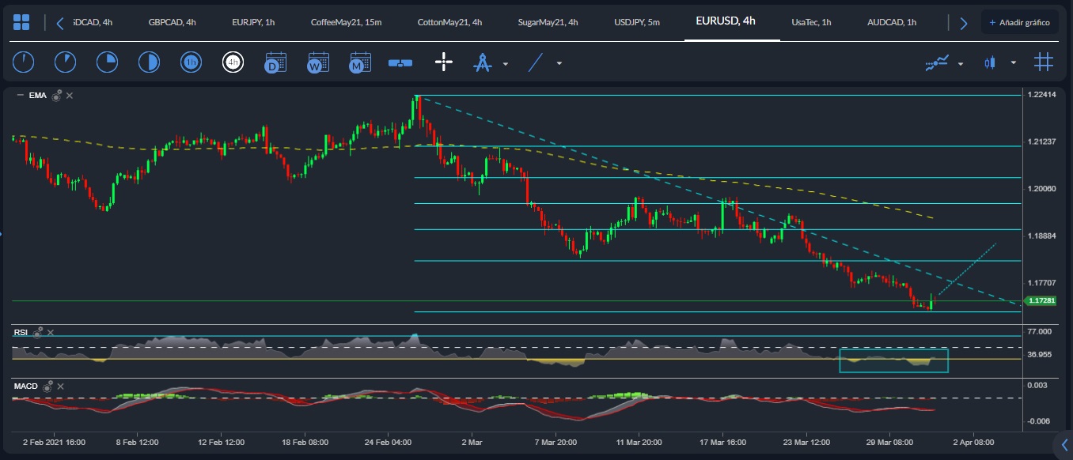The image size is (1073, 460).
Task: Click the 1.20060 price axis value
Action: 1041,189
